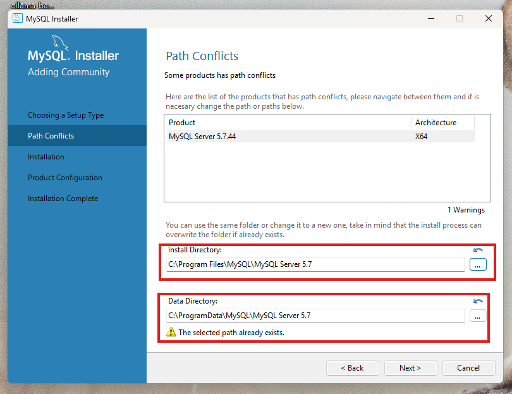
Task: Click the Architecture column header
Action: [x=442, y=123]
